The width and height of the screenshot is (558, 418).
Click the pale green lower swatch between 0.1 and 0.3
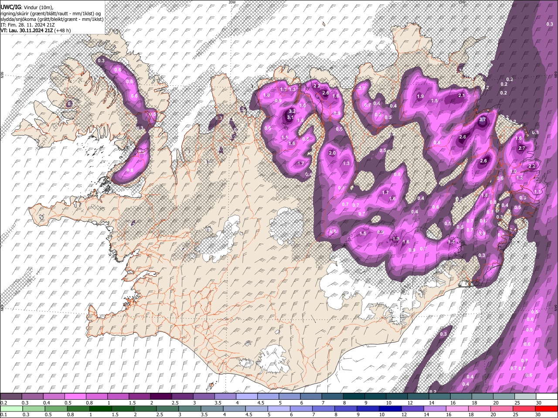click(x=11, y=409)
